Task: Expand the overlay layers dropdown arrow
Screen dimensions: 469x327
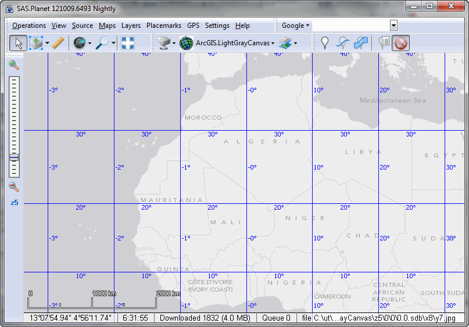Action: coord(295,44)
